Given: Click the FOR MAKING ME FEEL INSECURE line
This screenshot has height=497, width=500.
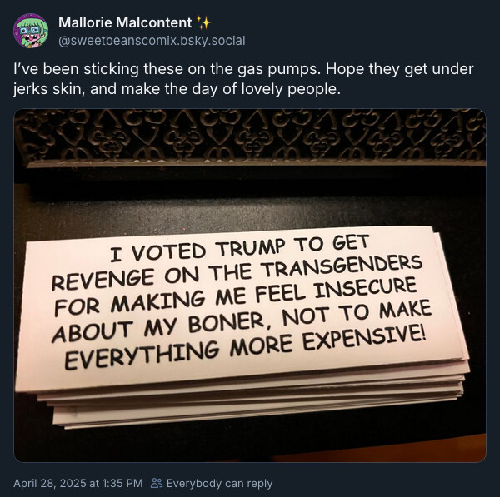Looking at the screenshot, I should tap(236, 296).
